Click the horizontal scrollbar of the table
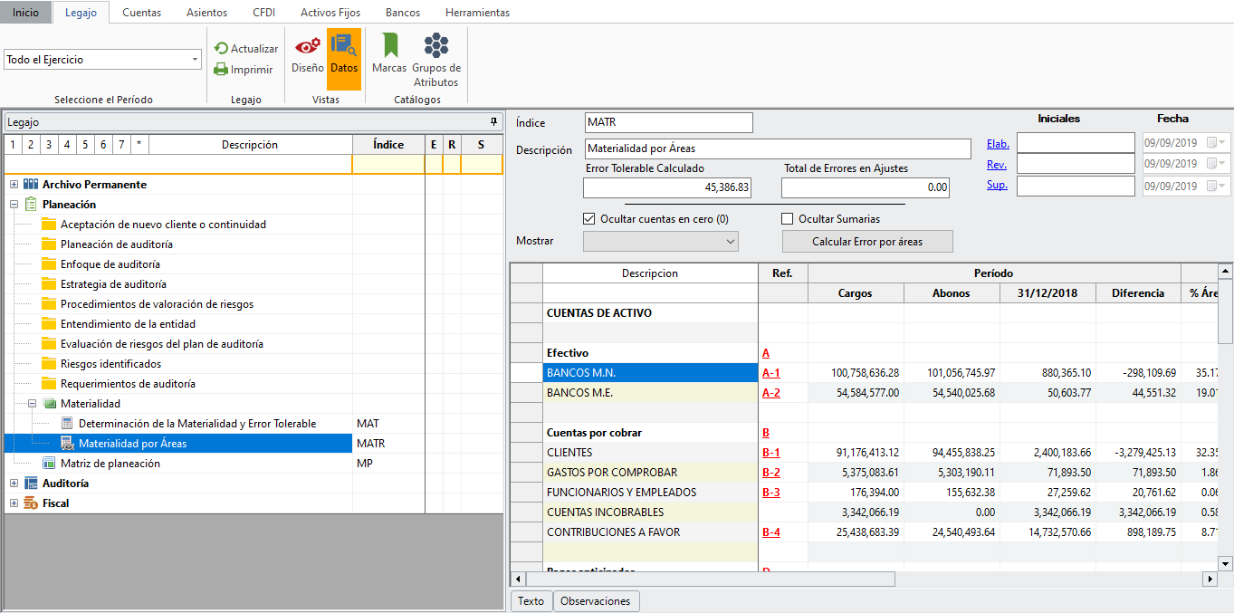This screenshot has height=613, width=1234. [711, 579]
